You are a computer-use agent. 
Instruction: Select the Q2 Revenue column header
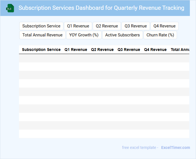[102, 50]
